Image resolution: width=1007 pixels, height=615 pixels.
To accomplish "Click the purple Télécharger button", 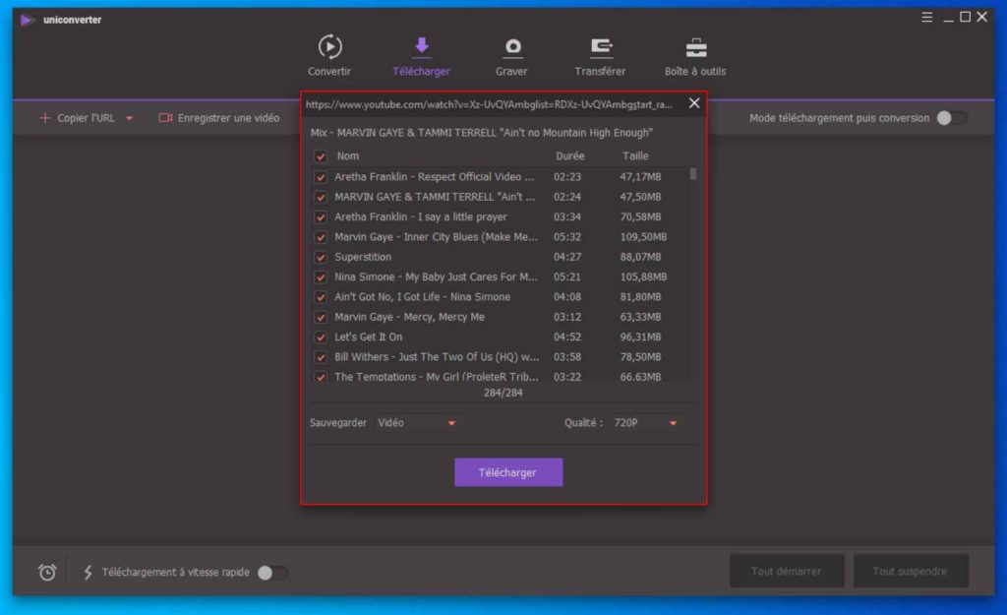I will 508,472.
